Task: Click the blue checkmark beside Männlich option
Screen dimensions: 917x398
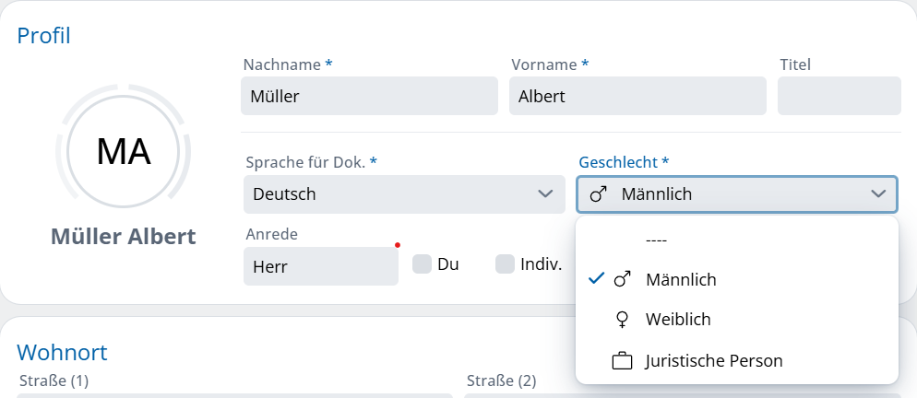Action: 596,278
